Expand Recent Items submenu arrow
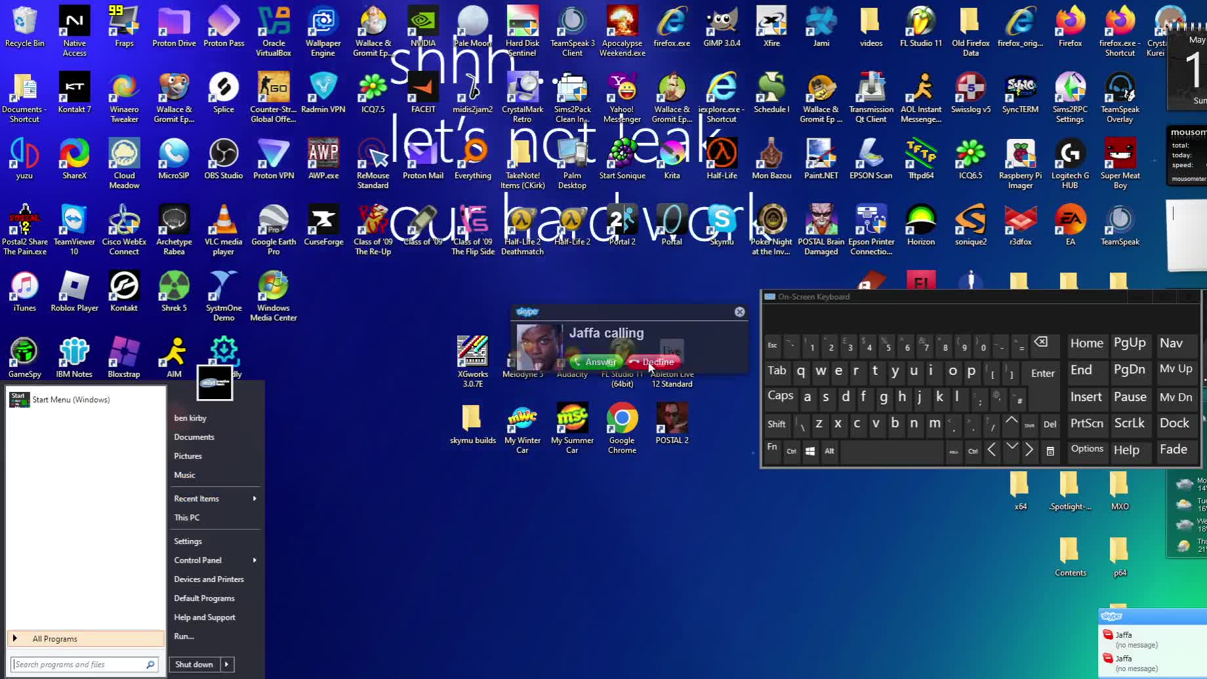Image resolution: width=1207 pixels, height=679 pixels. 255,499
